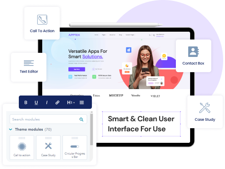Click the text lines icon on Text Editor card

point(29,63)
